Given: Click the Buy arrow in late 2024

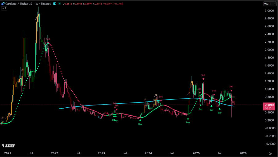Looking at the screenshot, I should click(188, 118).
